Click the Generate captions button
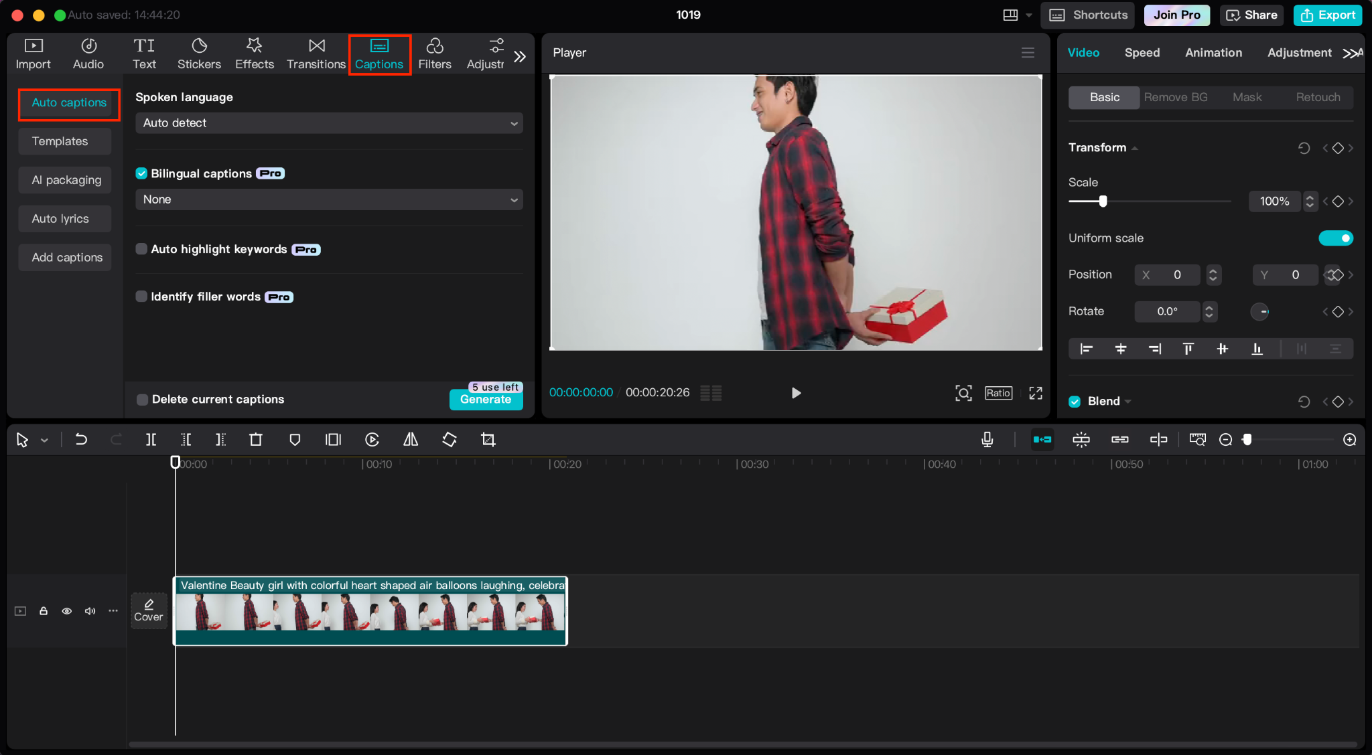The image size is (1372, 755). click(x=486, y=400)
